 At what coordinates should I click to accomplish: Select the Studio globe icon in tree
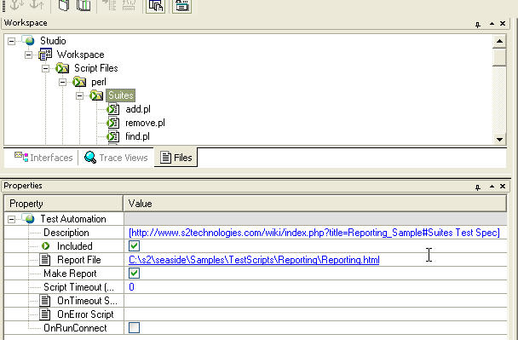pos(28,41)
